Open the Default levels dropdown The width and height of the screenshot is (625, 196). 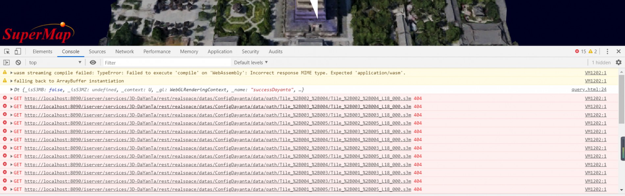point(251,62)
